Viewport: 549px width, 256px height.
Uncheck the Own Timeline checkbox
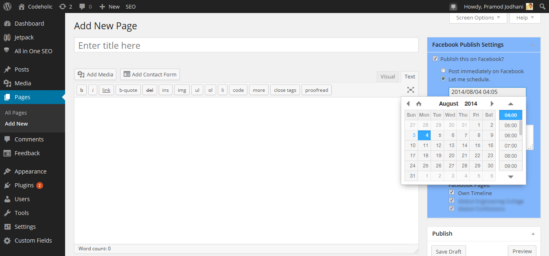[451, 193]
